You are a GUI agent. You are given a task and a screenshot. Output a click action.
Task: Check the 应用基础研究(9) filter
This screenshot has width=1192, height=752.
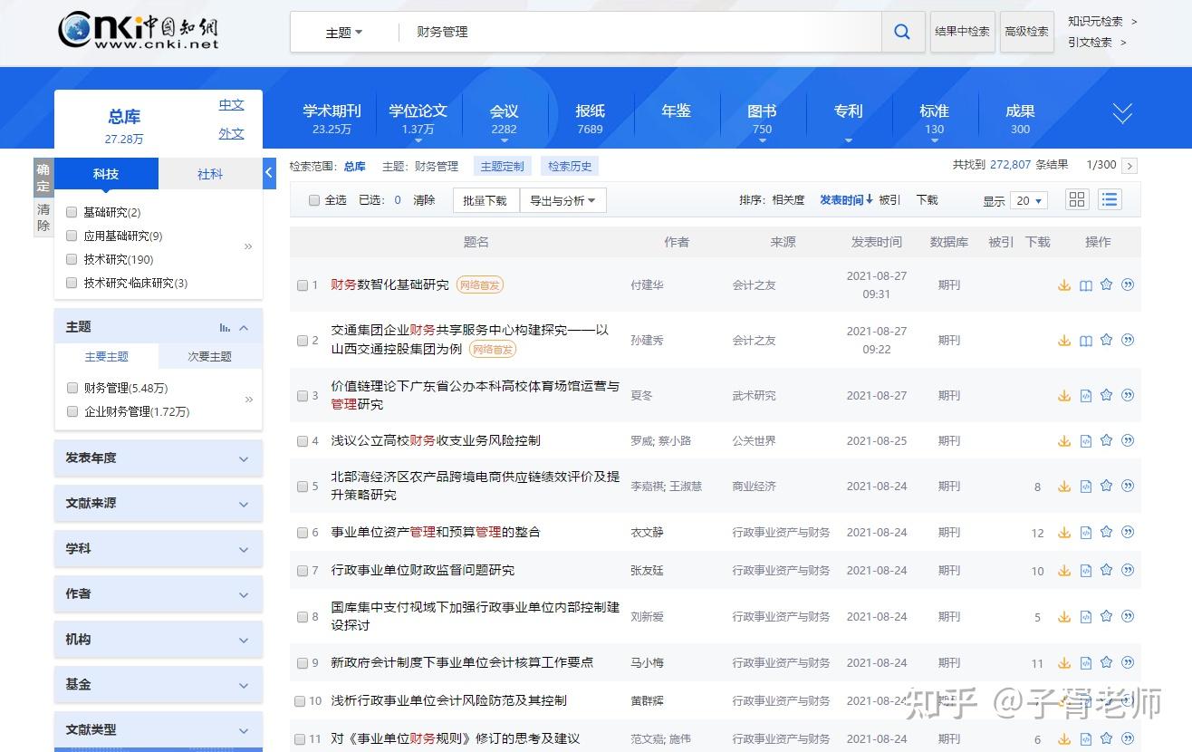(72, 236)
